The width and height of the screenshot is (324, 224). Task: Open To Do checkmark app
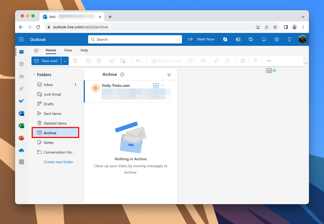(21, 101)
